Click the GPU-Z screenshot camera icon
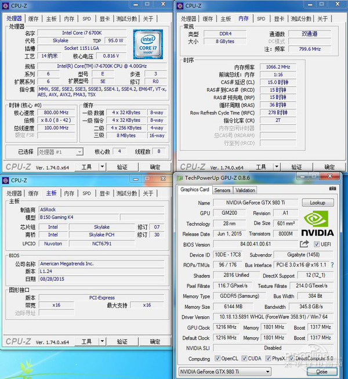The height and width of the screenshot is (379, 348). pyautogui.click(x=332, y=189)
